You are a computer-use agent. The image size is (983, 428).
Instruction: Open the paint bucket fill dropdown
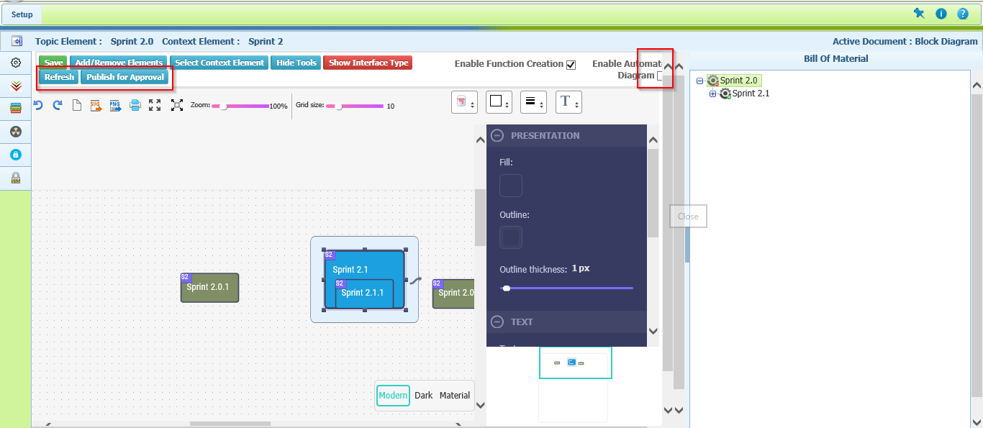point(465,102)
